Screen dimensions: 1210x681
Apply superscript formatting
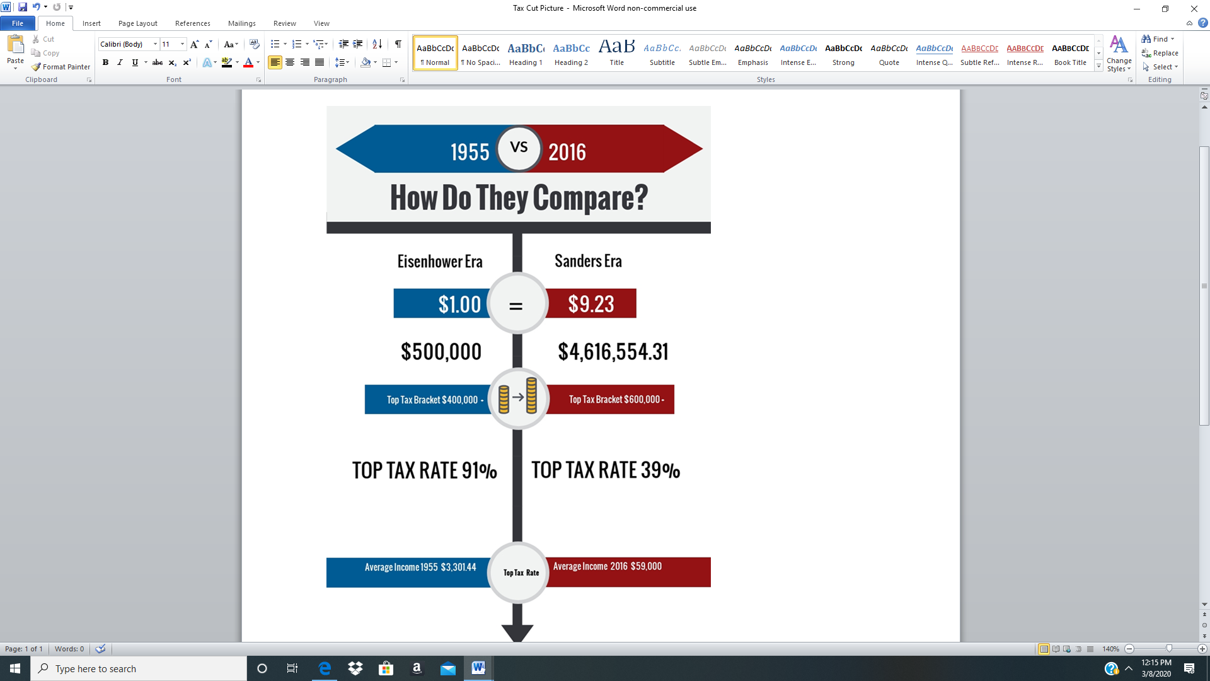point(187,62)
